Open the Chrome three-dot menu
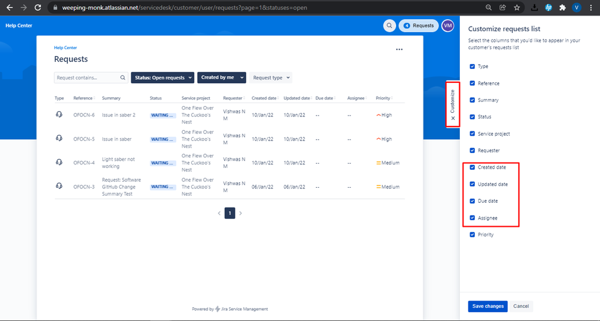600x321 pixels. pyautogui.click(x=591, y=8)
